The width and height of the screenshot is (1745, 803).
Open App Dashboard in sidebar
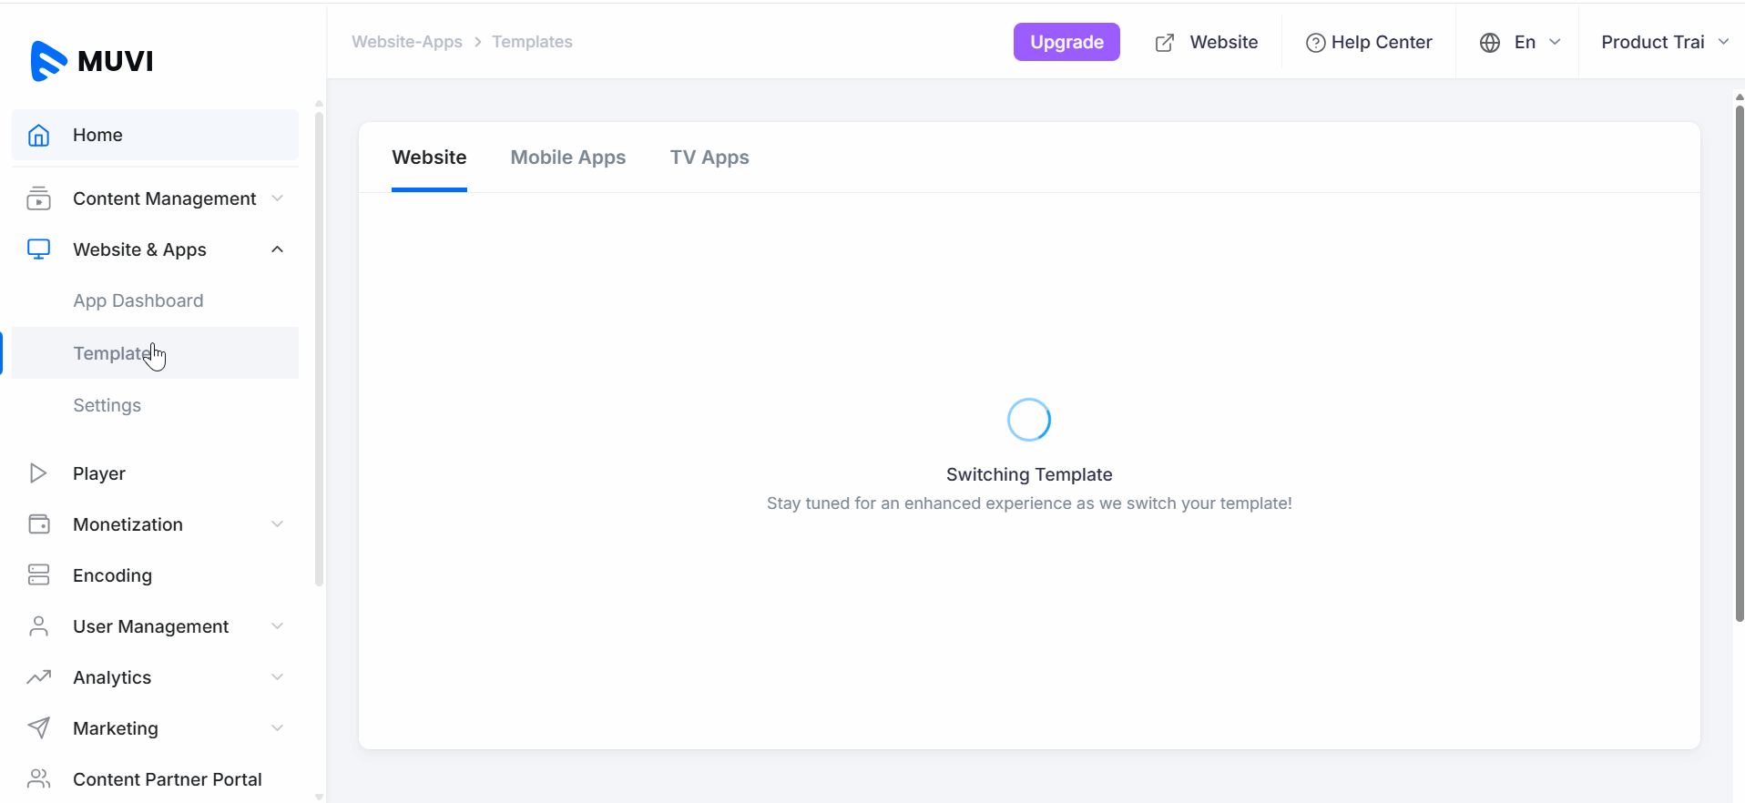(x=138, y=301)
